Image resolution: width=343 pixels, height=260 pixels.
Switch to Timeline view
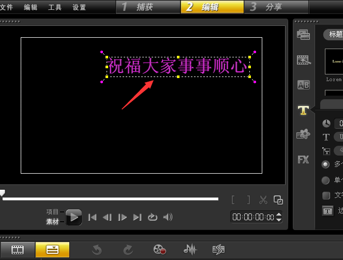point(52,250)
